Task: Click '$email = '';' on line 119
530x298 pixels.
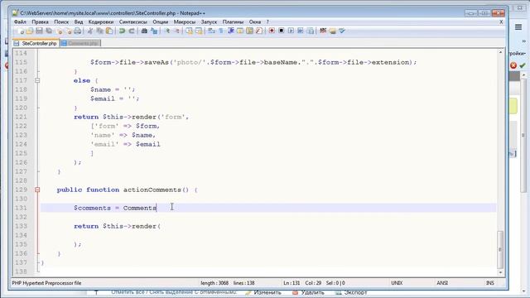Action: (114, 99)
